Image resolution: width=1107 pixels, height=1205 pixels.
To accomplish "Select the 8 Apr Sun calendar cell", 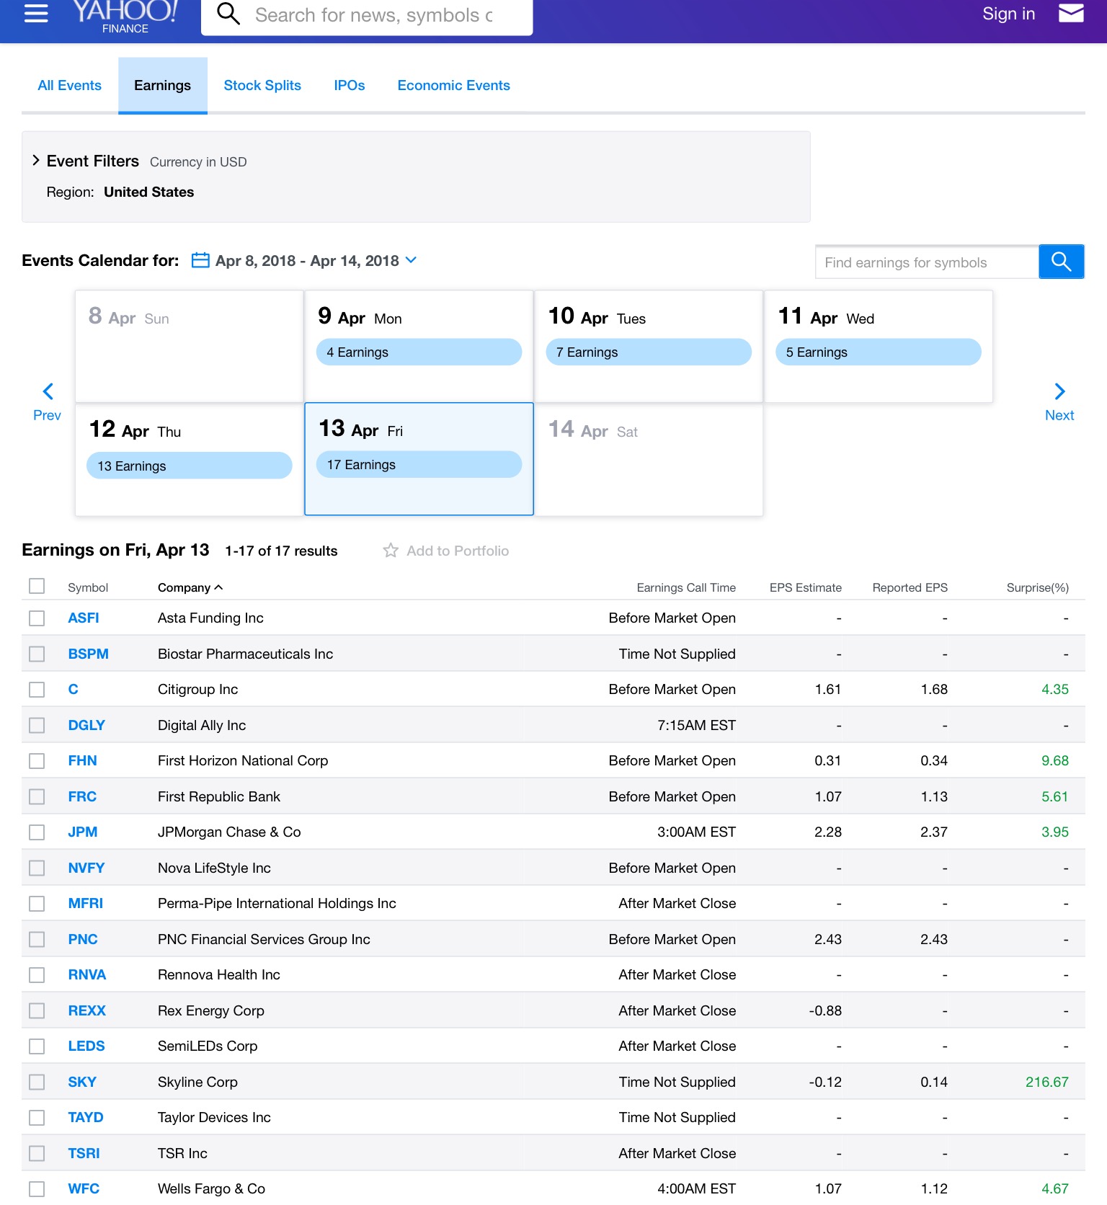I will click(x=190, y=346).
